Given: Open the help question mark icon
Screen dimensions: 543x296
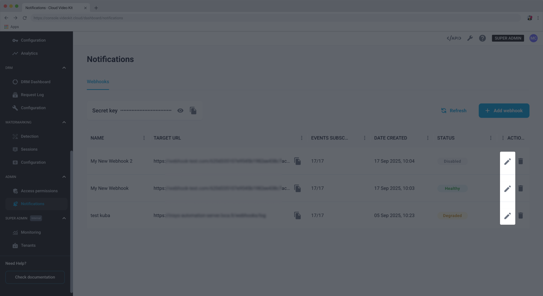Looking at the screenshot, I should (x=482, y=38).
